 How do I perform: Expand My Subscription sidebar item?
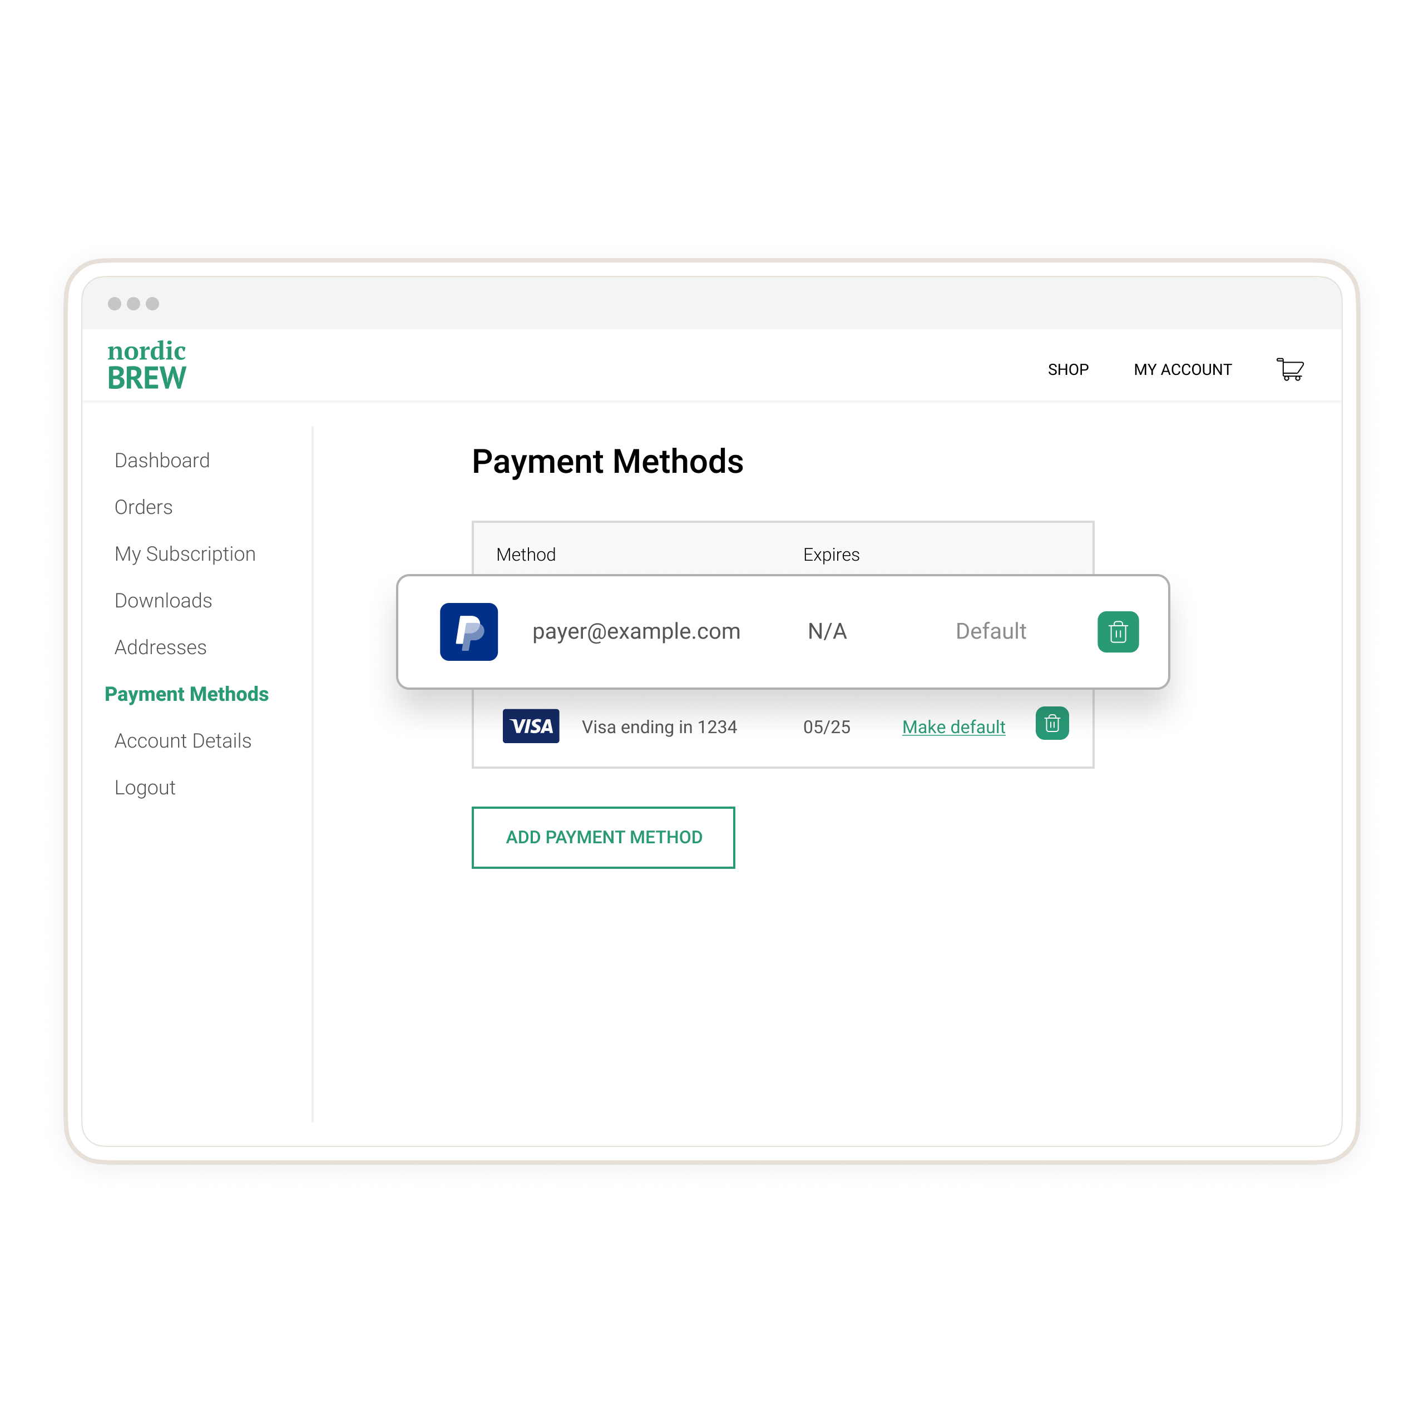pyautogui.click(x=185, y=554)
